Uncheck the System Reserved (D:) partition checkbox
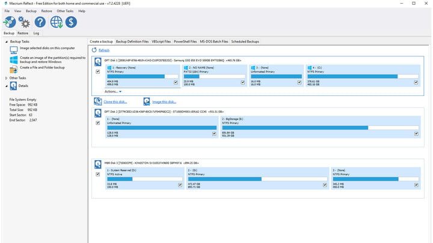The image size is (433, 243). click(180, 185)
